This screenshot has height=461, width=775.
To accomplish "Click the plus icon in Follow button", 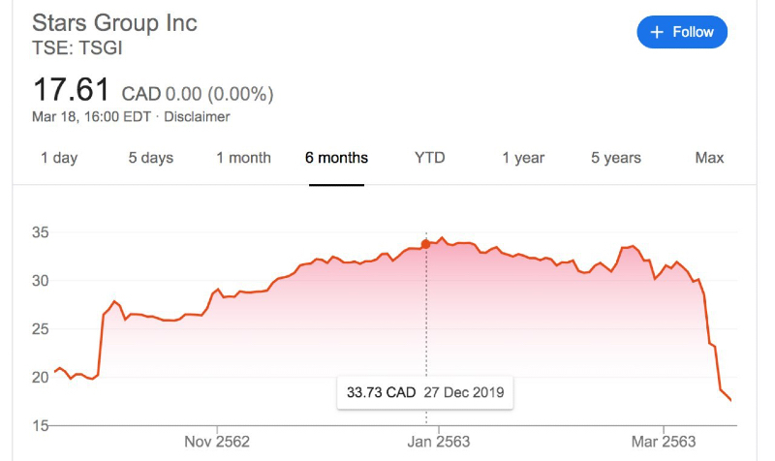I will pos(657,32).
